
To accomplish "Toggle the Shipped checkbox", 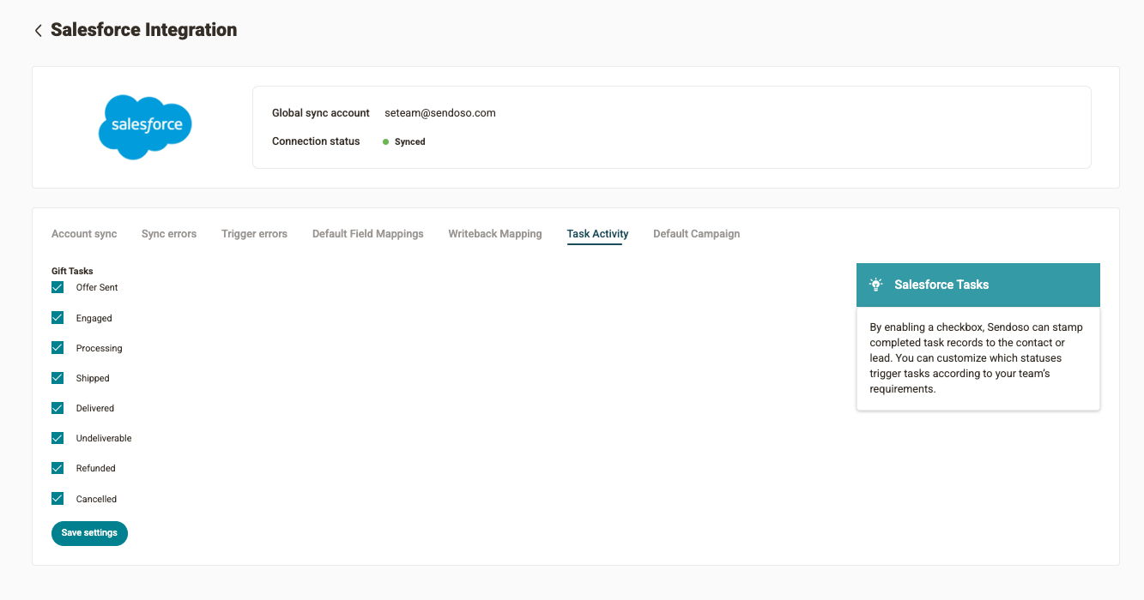I will point(58,378).
